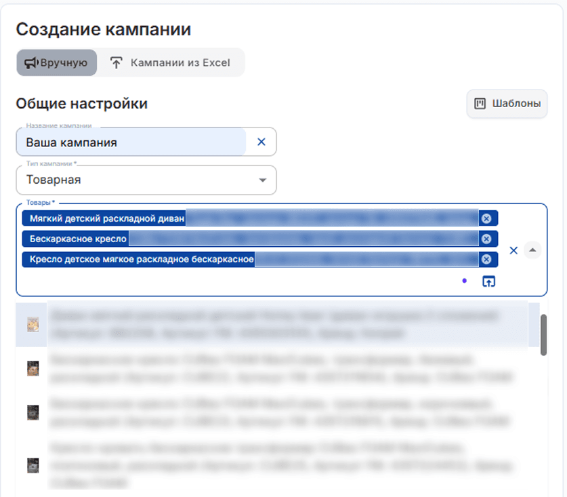Select the Кресло детское мягкое раскладное бескаркасное label

[142, 259]
